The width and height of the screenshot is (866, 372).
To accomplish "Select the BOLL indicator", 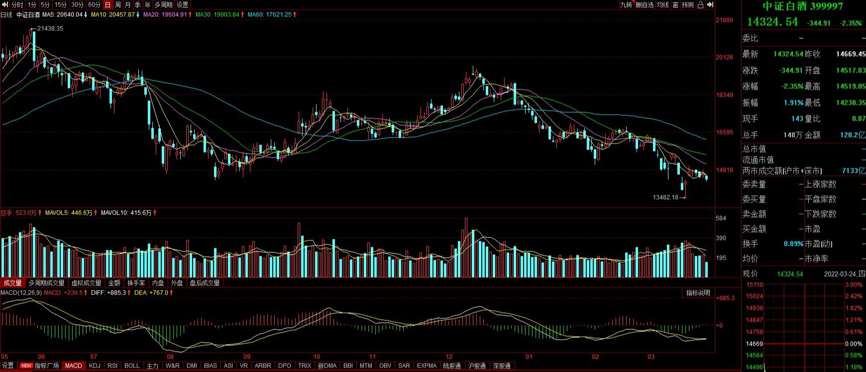I will (132, 366).
